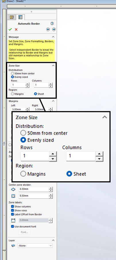Viewport: 116px width, 260px height.
Task: Select Margins region radio in enlarged callout
Action: (23, 174)
